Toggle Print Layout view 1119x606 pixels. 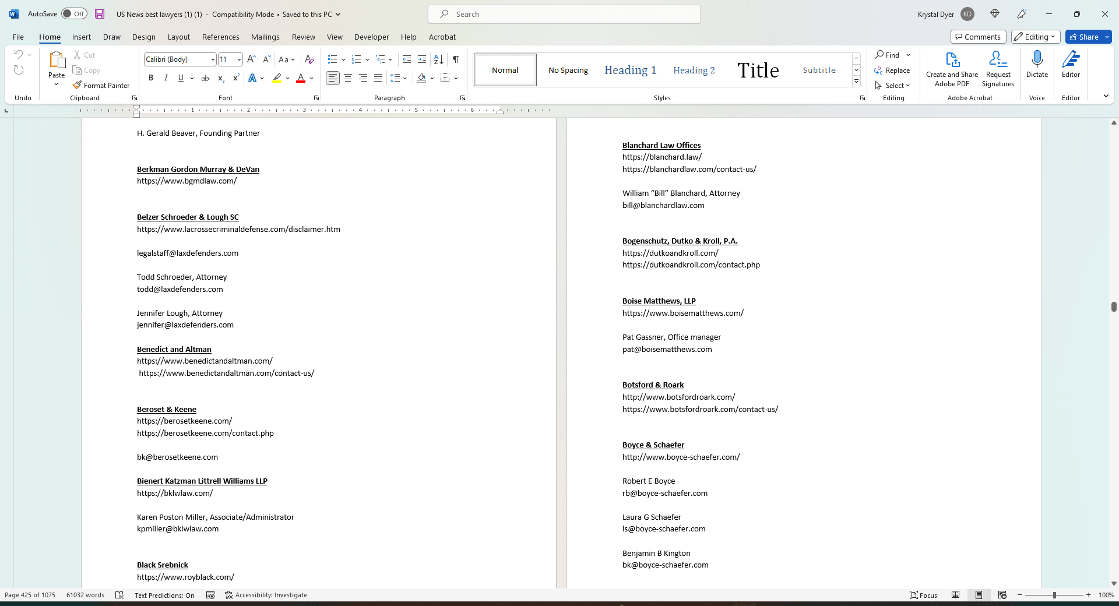click(979, 595)
